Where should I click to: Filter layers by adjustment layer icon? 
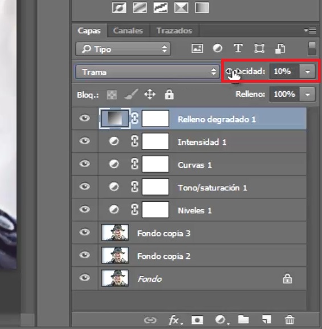217,48
